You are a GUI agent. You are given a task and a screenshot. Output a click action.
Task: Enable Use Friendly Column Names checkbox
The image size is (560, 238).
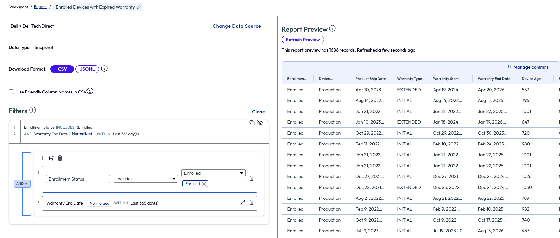(x=11, y=92)
